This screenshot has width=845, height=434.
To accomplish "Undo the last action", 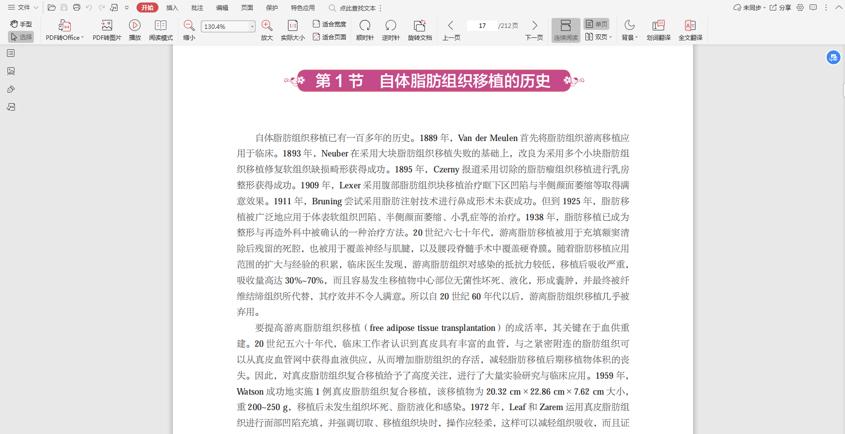I will [89, 7].
